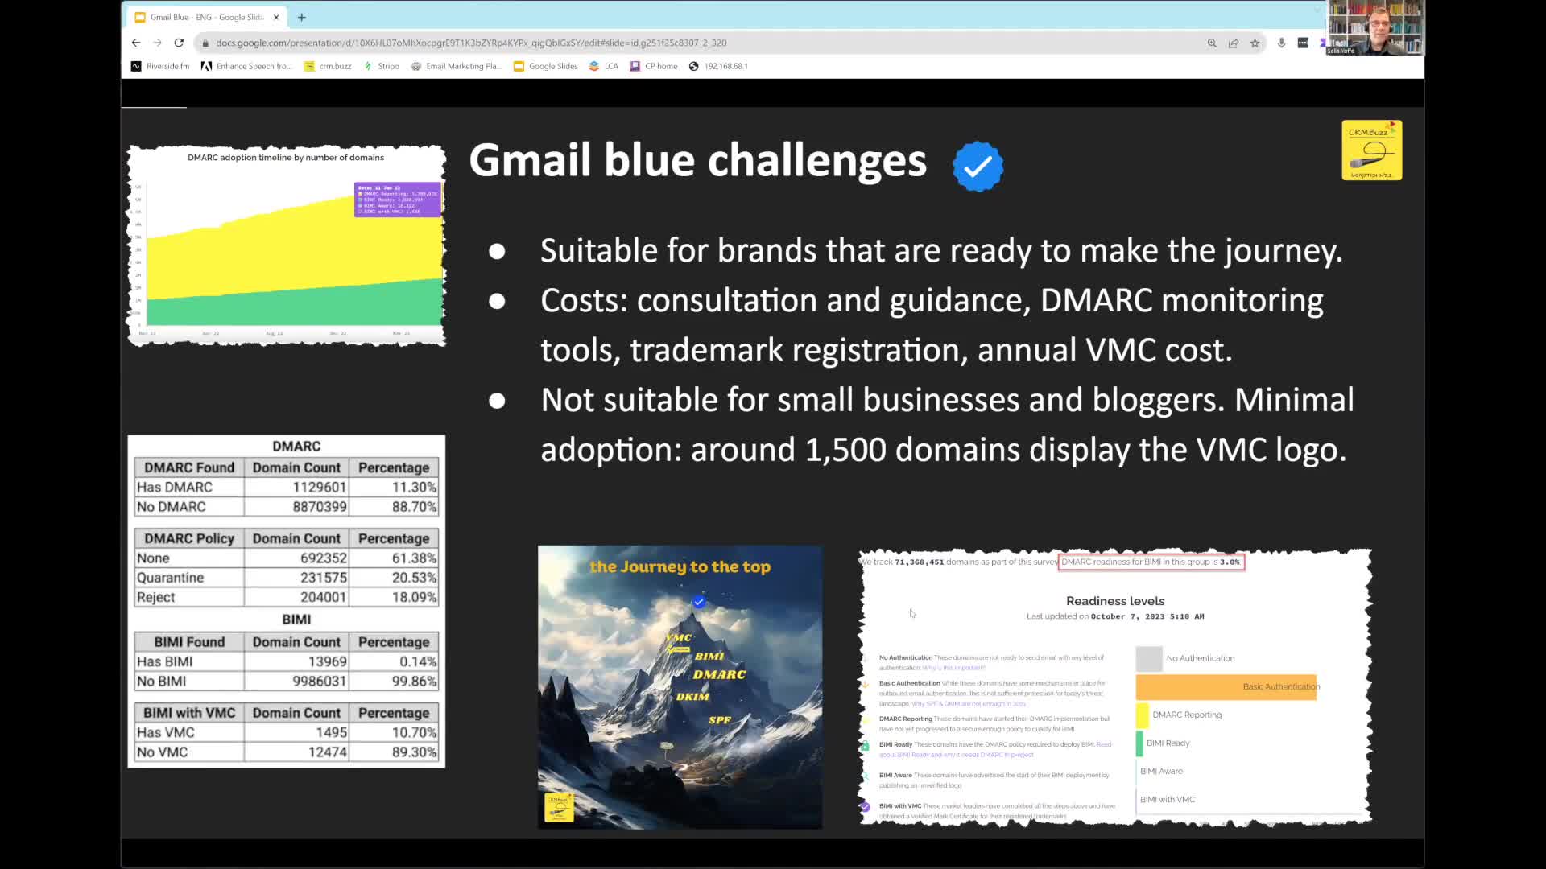Open the 192.168.68.1 bookmark

pos(719,66)
